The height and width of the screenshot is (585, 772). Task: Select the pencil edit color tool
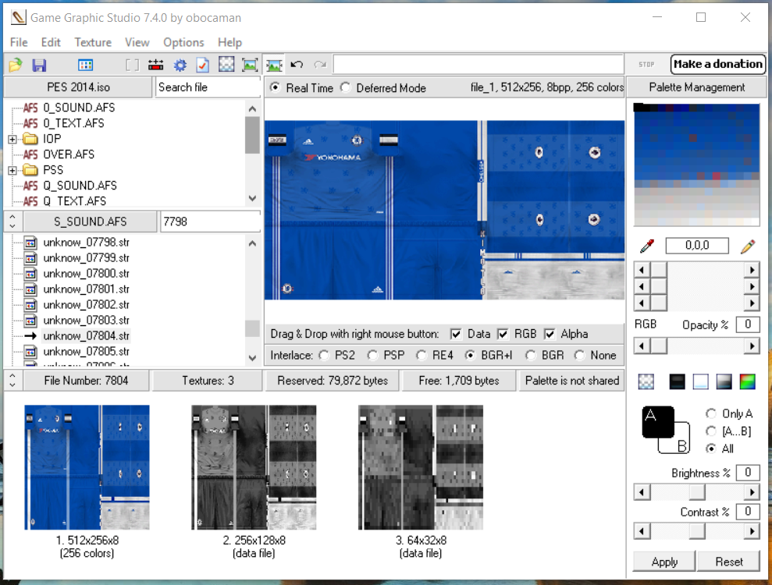[x=748, y=246]
